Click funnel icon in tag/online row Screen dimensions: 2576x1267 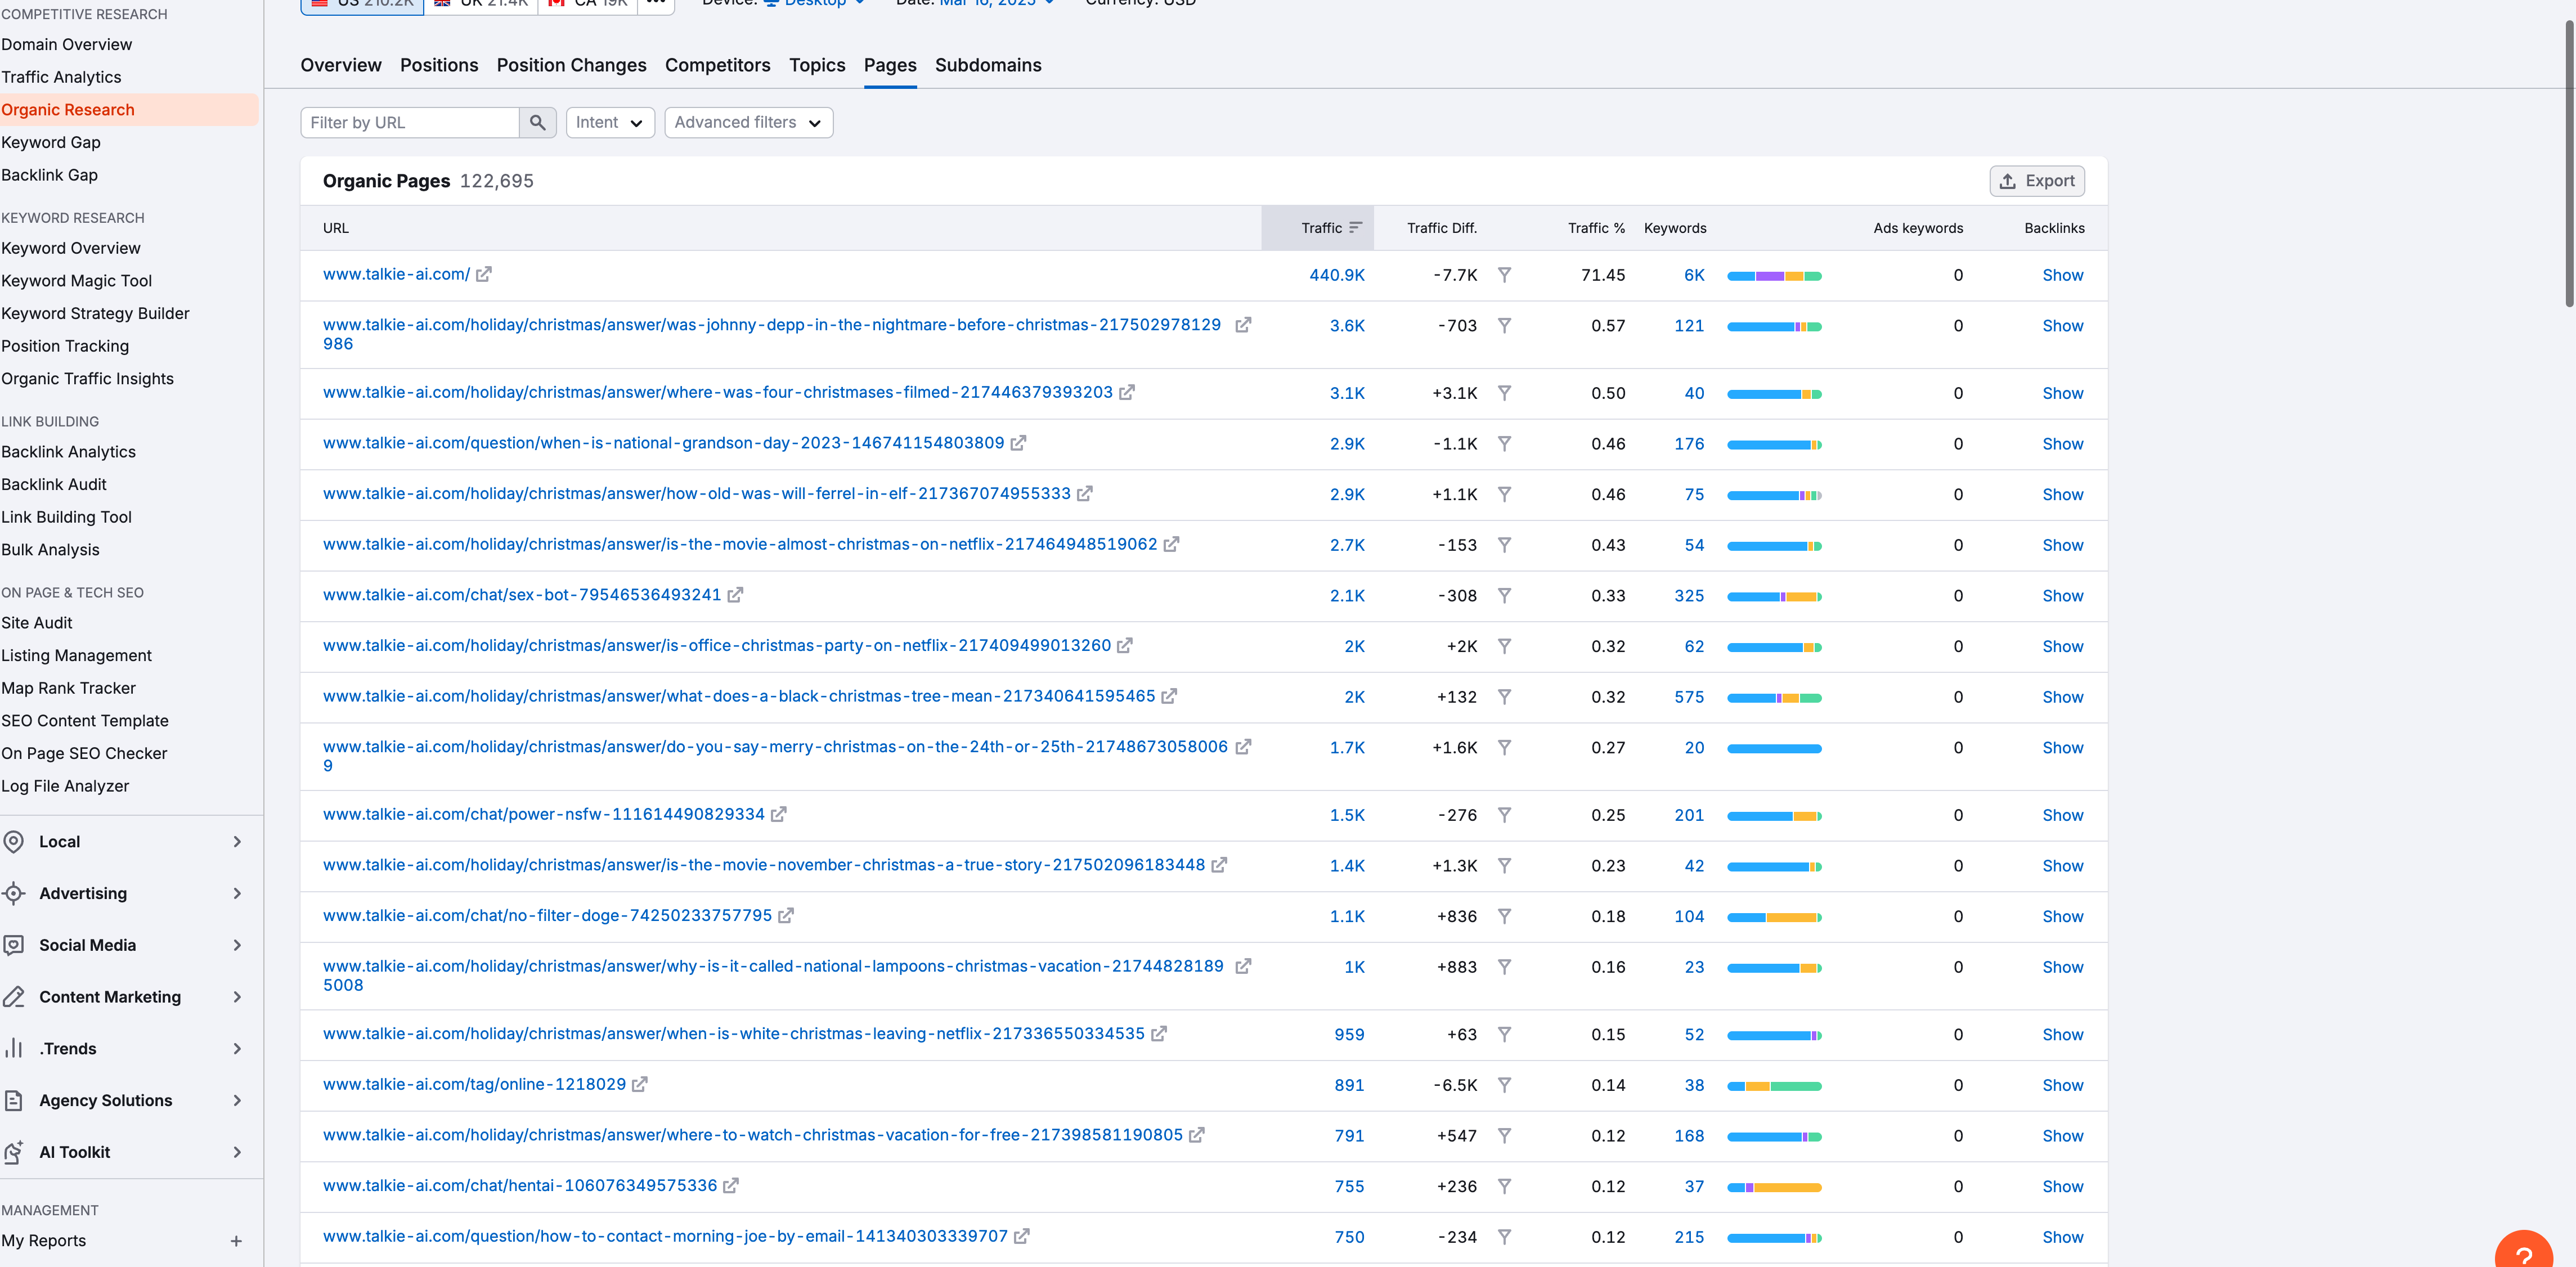tap(1504, 1085)
